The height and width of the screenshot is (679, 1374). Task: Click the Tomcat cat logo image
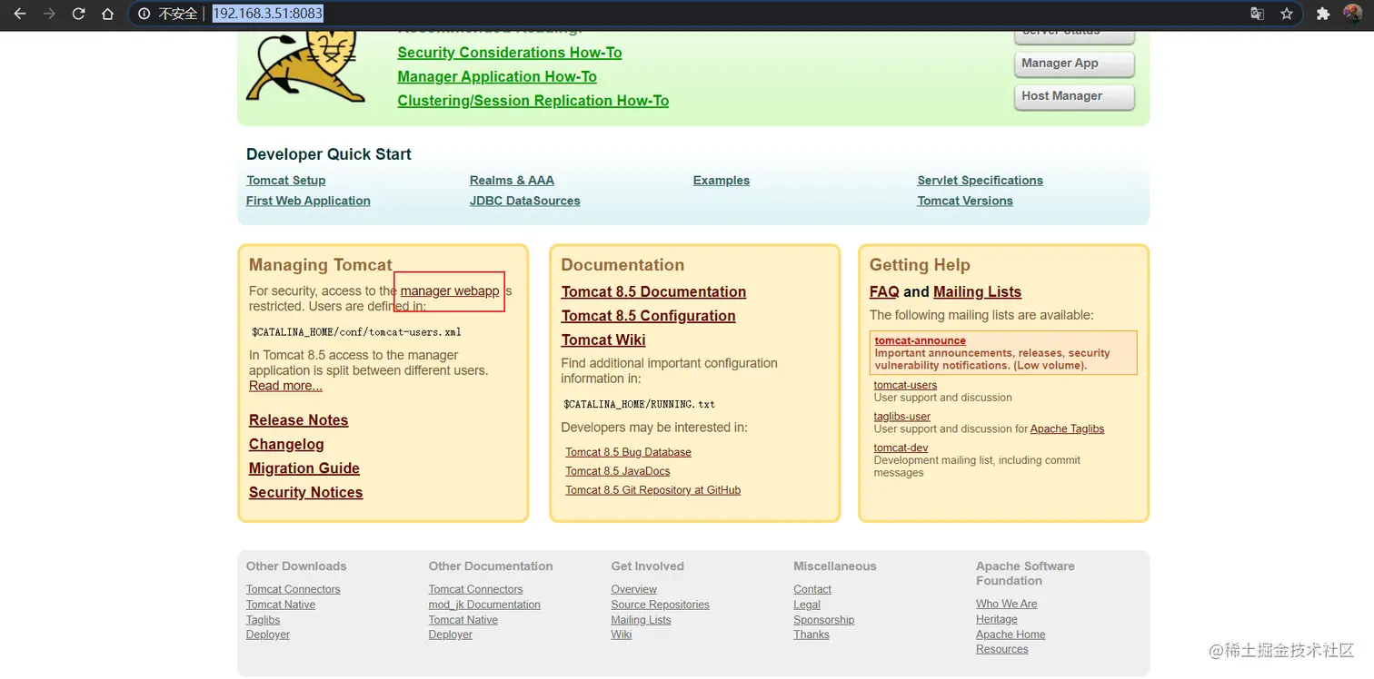(306, 67)
